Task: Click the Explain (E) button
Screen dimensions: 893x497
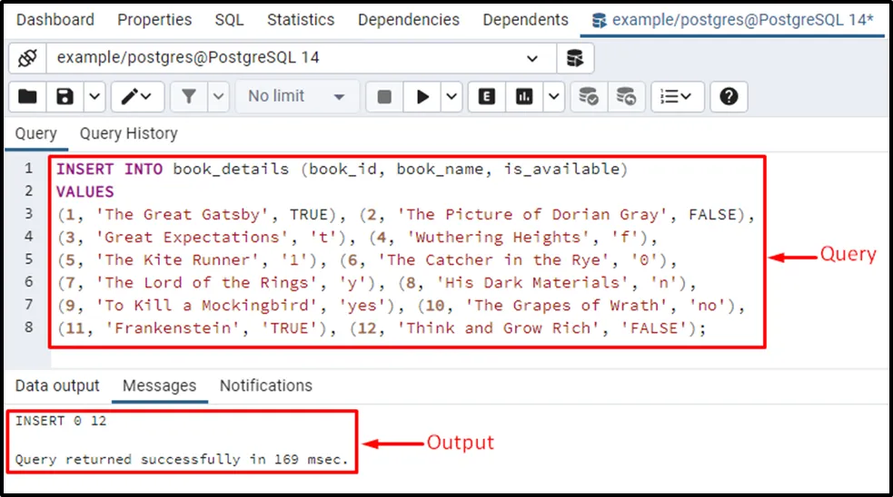Action: tap(487, 96)
